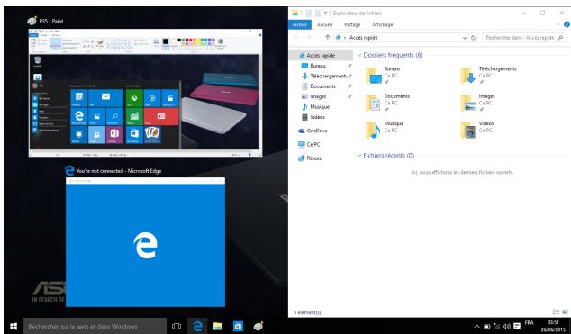571x334 pixels.
Task: Open the Store from the taskbar
Action: 238,327
